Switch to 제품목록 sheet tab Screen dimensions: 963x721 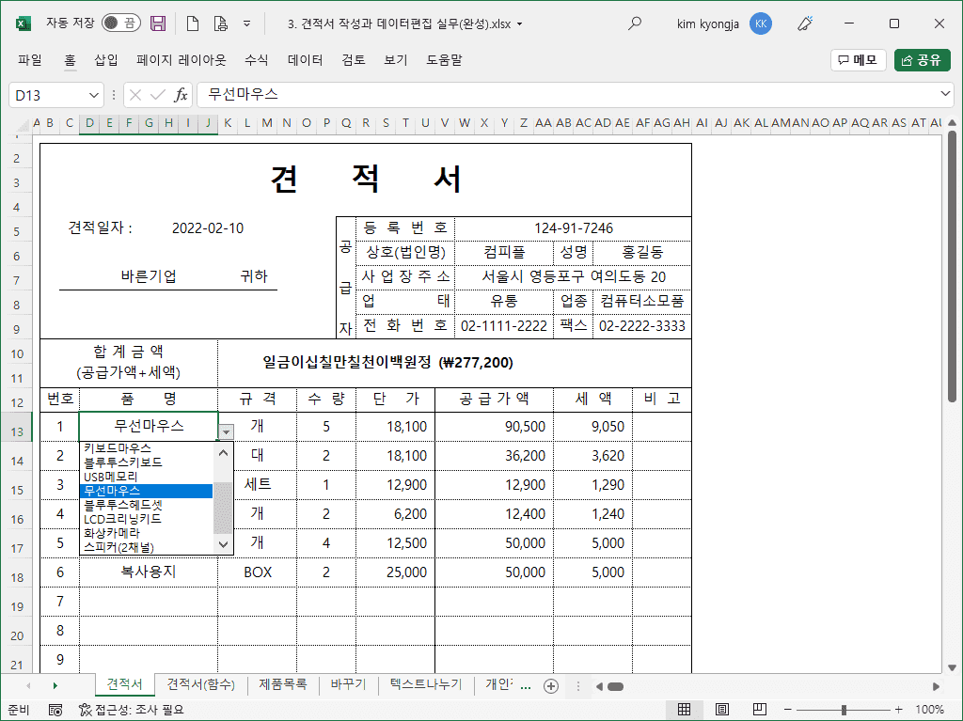(x=282, y=684)
